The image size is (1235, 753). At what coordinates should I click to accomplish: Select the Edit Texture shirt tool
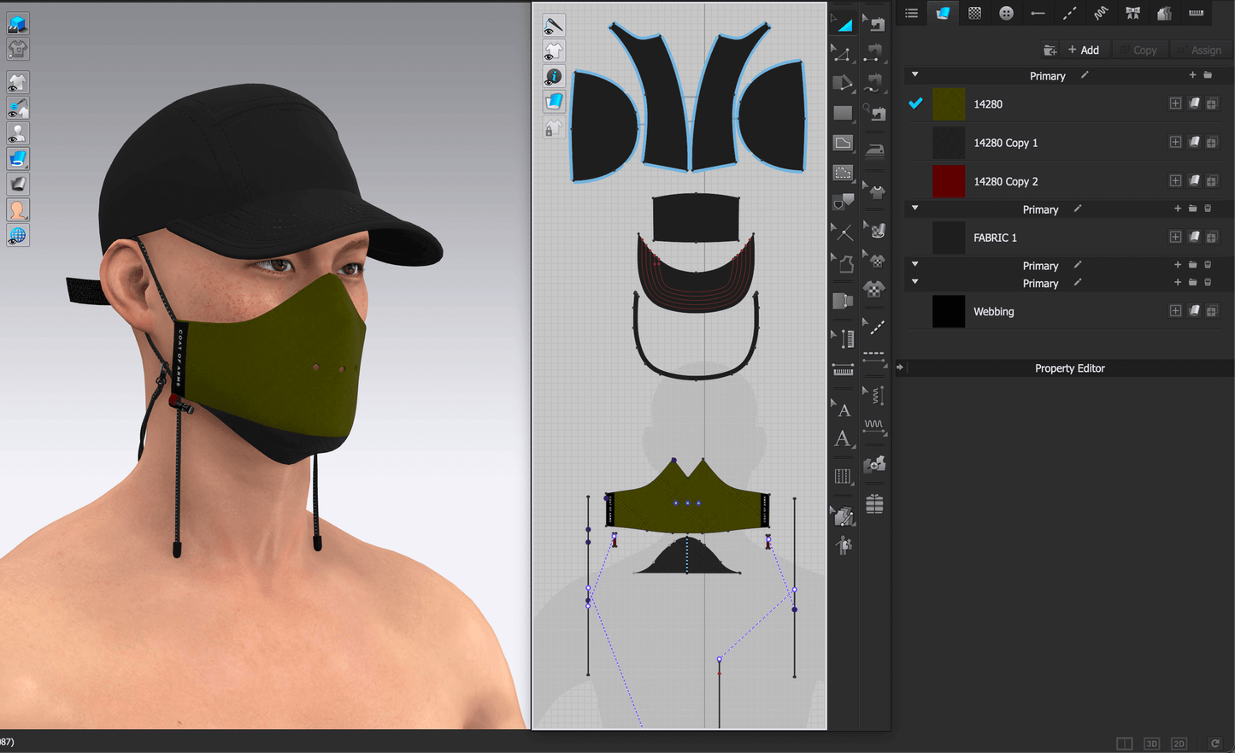(x=874, y=191)
